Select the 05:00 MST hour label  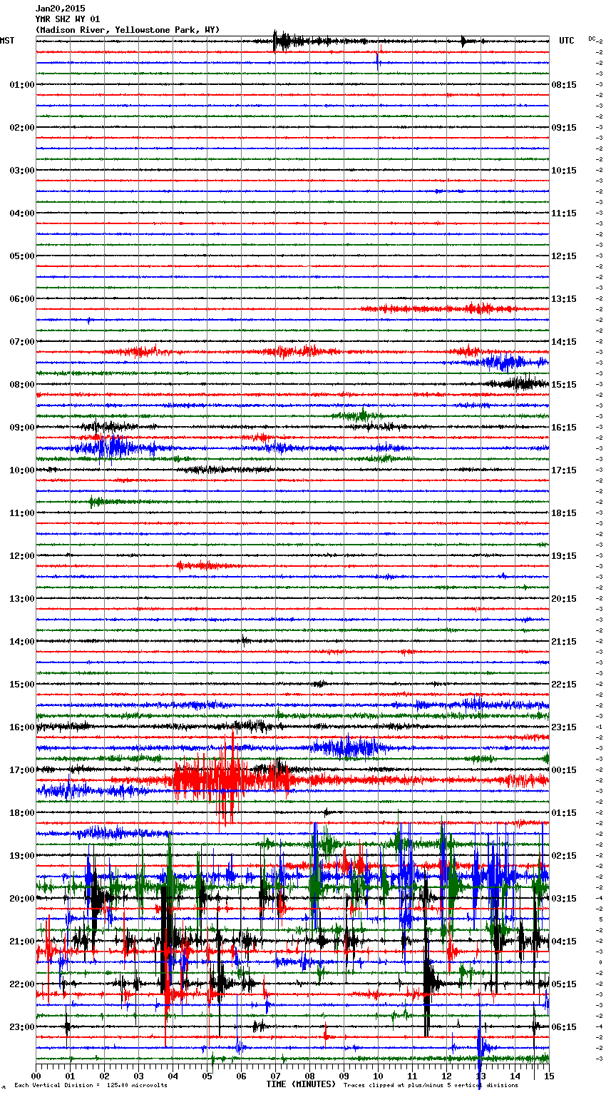[22, 256]
